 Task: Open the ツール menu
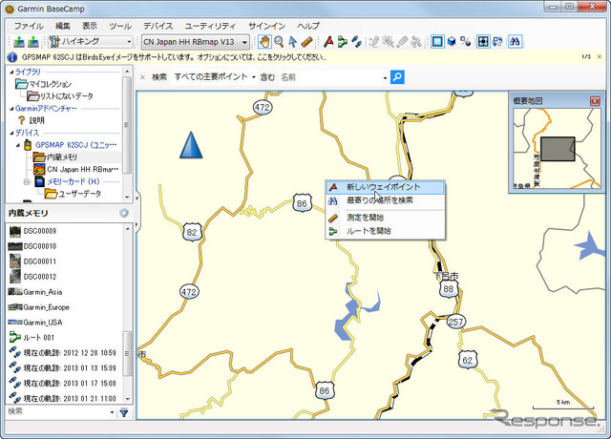120,26
